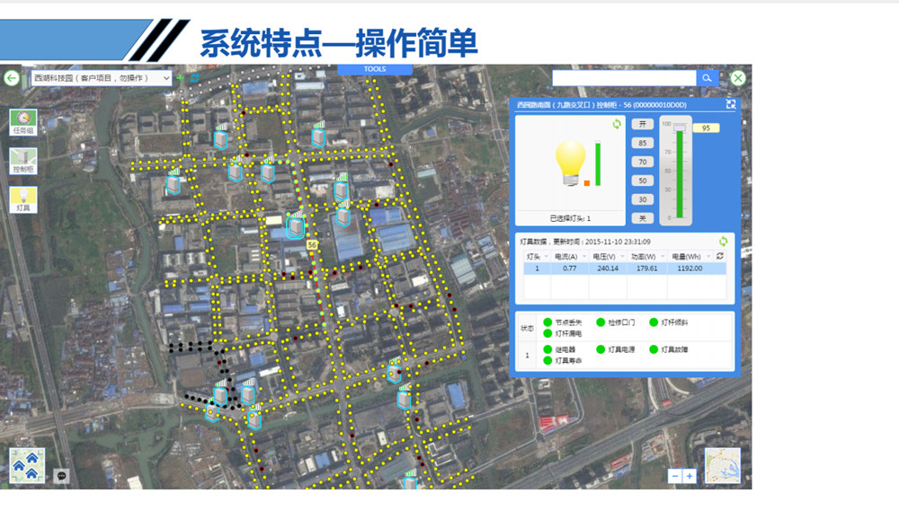Click the green brightness slider track
Screen dimensions: 899x520
(x=680, y=175)
